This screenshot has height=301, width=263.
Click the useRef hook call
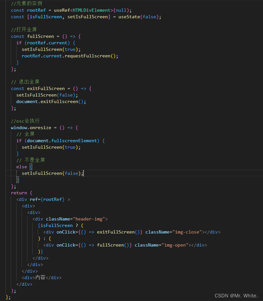tap(62, 10)
